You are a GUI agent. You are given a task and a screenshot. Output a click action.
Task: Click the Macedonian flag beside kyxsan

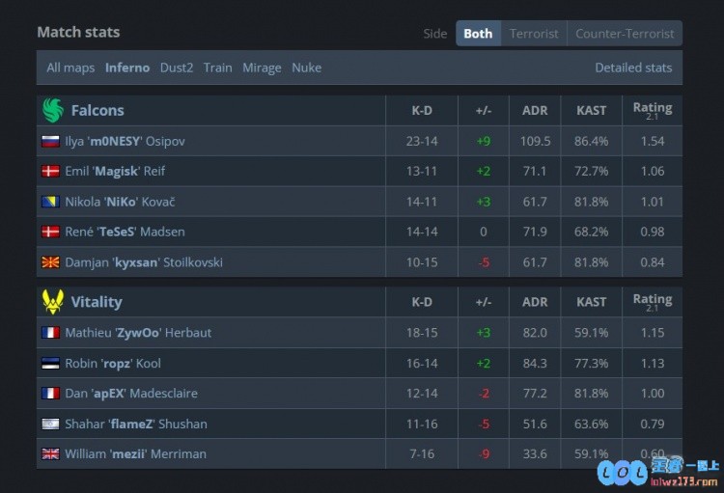(x=50, y=262)
